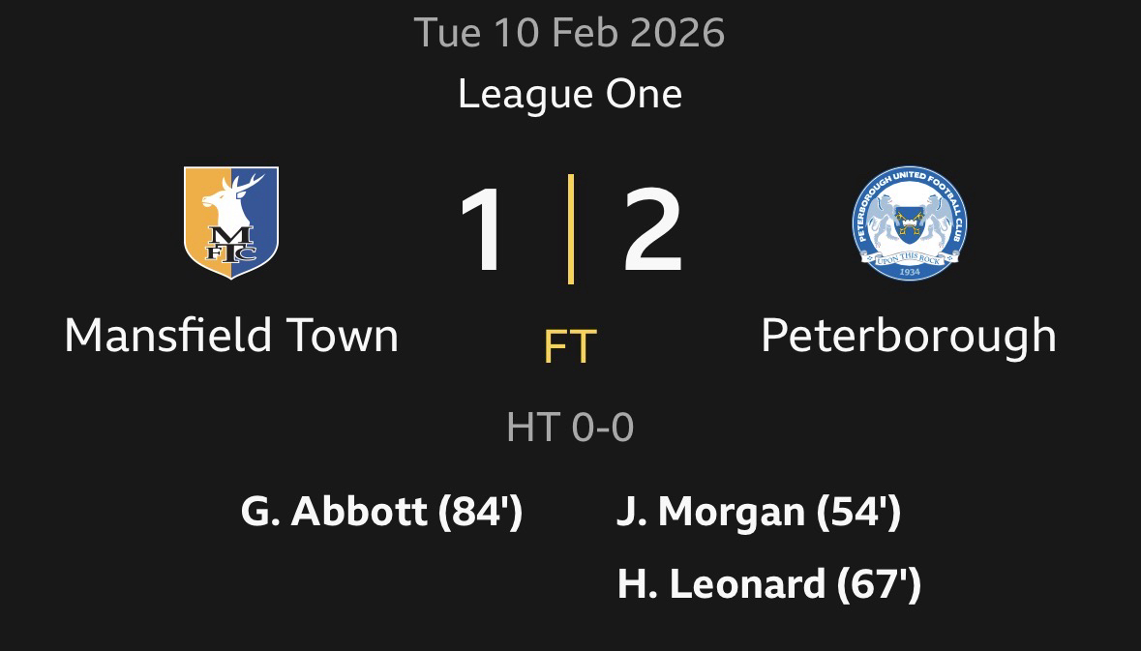Screen dimensions: 1141x651
Task: Click the HT 0-0 half-time score
Action: 570,427
